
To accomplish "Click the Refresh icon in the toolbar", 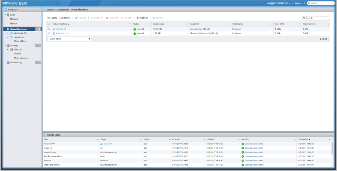I will pos(138,18).
